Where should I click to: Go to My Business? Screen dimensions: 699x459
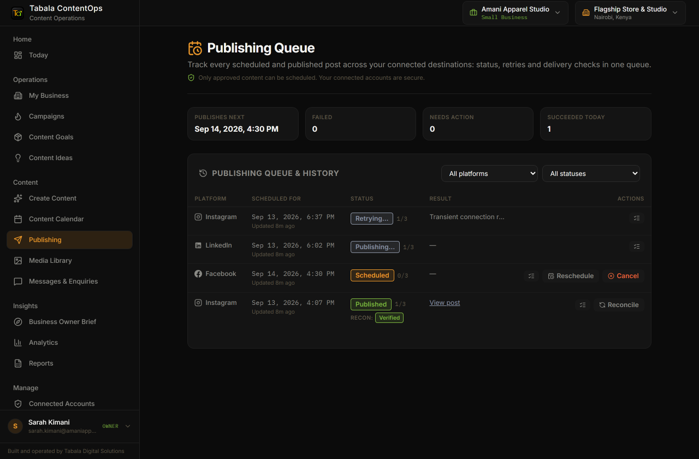pyautogui.click(x=69, y=96)
